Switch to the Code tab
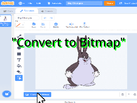137x103 pixels. (x=8, y=11)
